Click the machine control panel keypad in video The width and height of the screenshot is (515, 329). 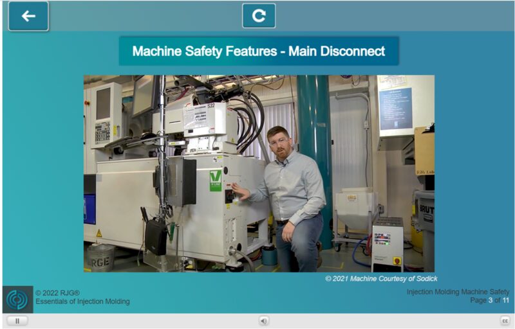coord(102,132)
